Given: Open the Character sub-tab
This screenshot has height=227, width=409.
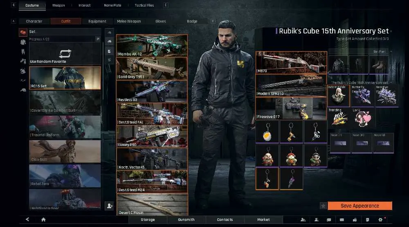Looking at the screenshot, I should pos(34,21).
